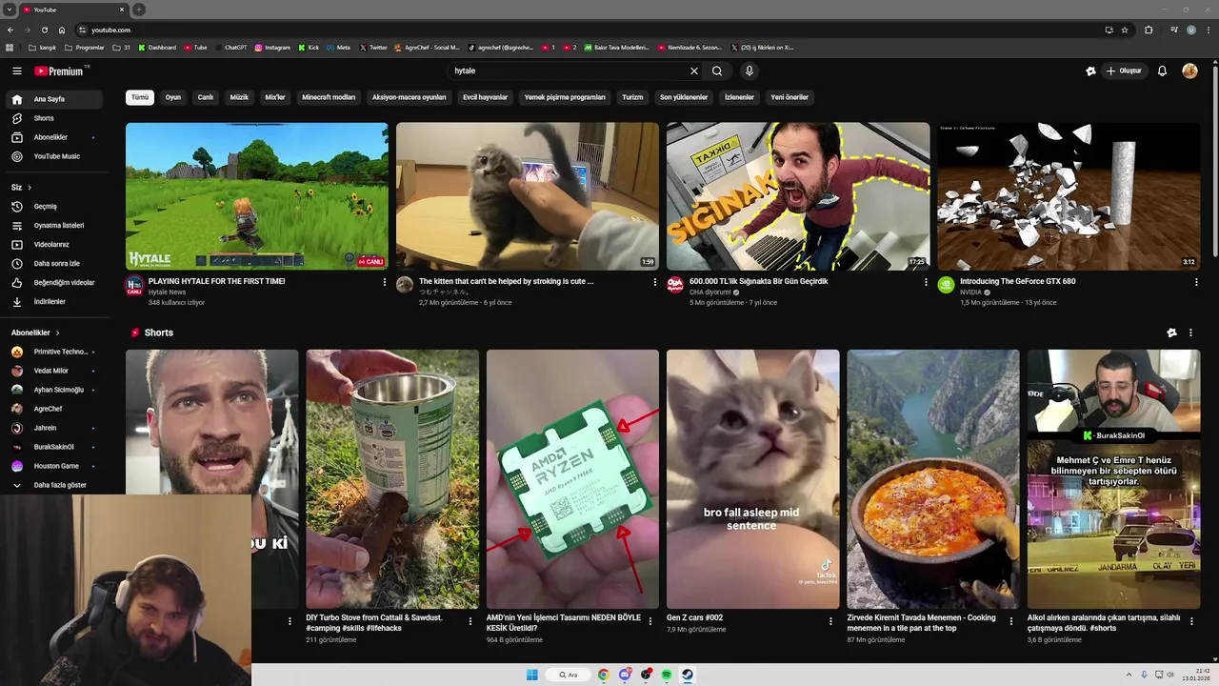
Task: Open Daha sonra izle list
Action: coord(53,263)
